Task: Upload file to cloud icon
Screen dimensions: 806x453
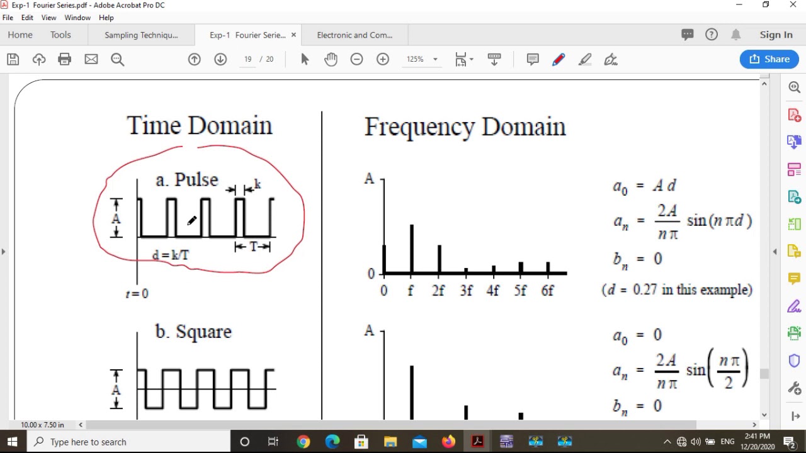Action: click(x=39, y=59)
